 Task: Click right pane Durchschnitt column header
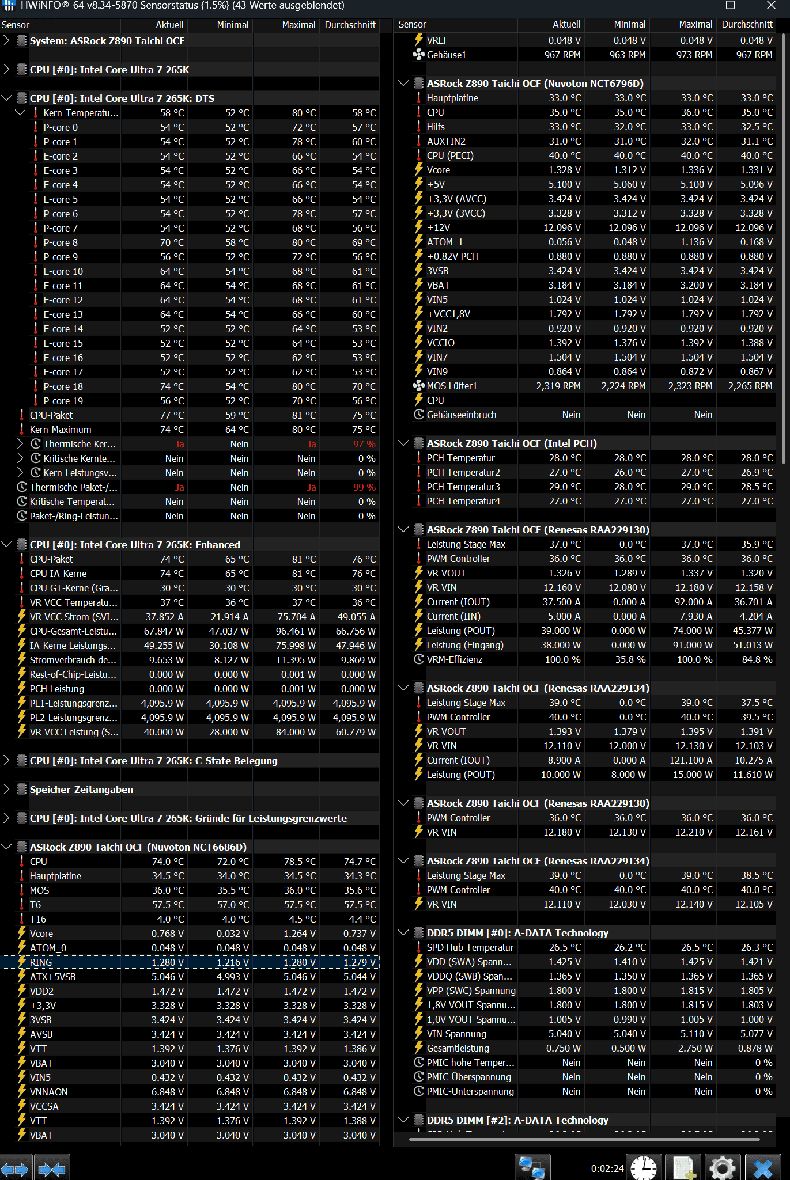click(x=746, y=24)
